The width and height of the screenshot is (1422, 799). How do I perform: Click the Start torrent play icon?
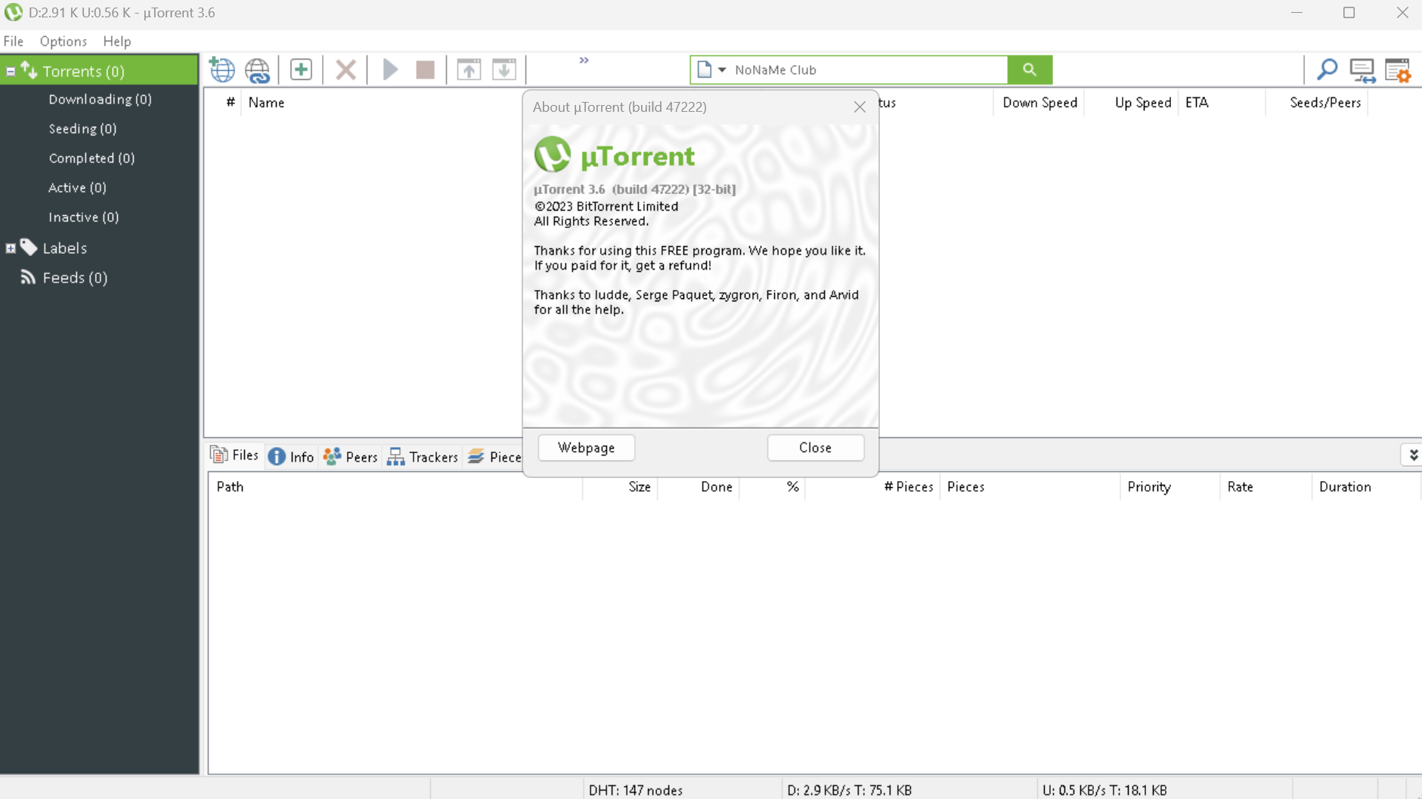[390, 69]
